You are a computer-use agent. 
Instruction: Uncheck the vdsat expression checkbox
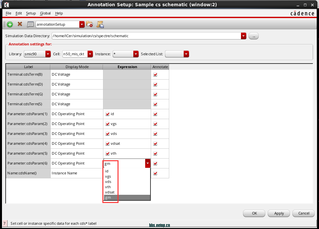[108, 143]
